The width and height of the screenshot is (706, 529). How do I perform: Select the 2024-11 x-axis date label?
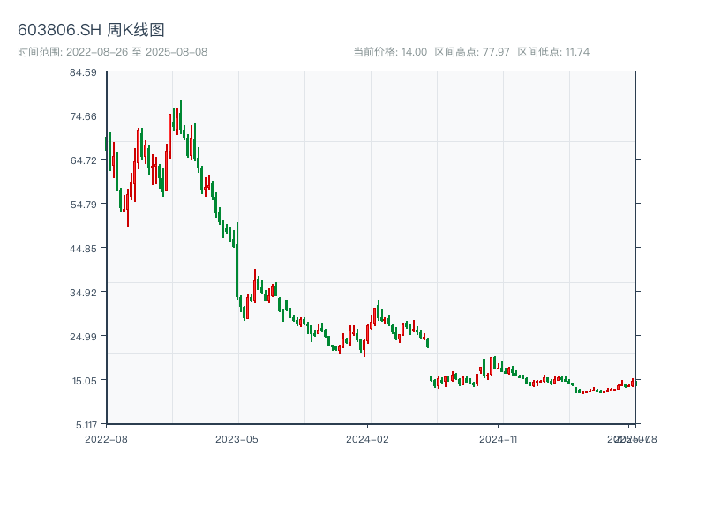(499, 438)
